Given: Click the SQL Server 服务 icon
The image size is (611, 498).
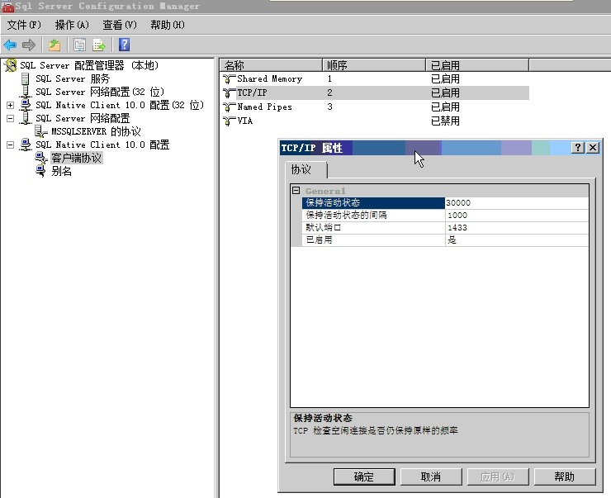Looking at the screenshot, I should [x=26, y=78].
